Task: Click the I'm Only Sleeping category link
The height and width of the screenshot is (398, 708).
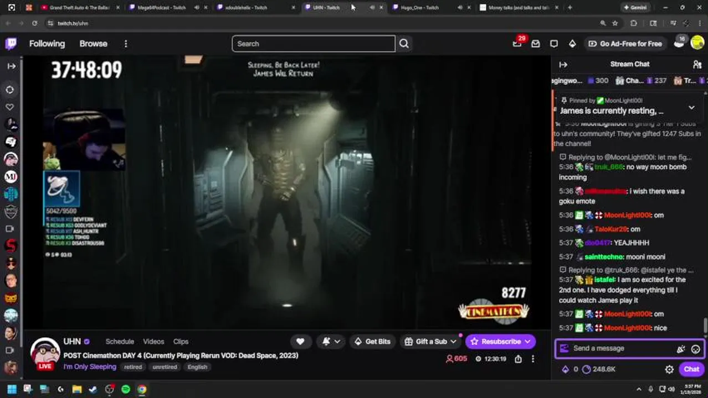Action: point(90,366)
